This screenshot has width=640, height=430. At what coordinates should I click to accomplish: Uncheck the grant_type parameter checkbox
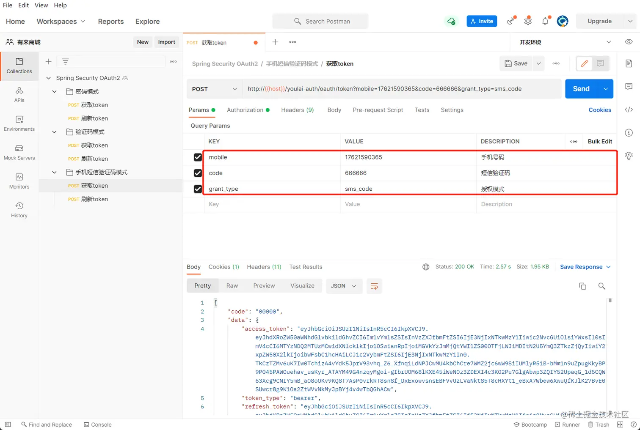click(198, 189)
